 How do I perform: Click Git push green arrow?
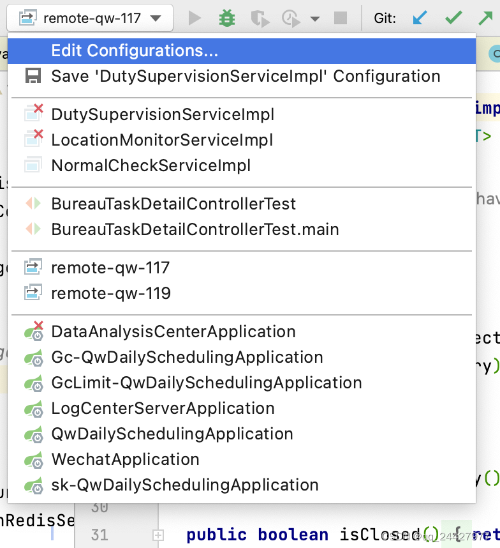point(486,18)
